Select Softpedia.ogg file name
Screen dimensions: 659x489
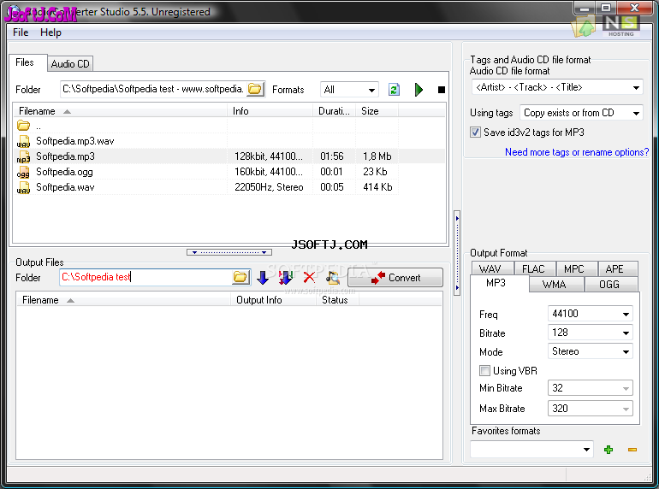[x=64, y=172]
